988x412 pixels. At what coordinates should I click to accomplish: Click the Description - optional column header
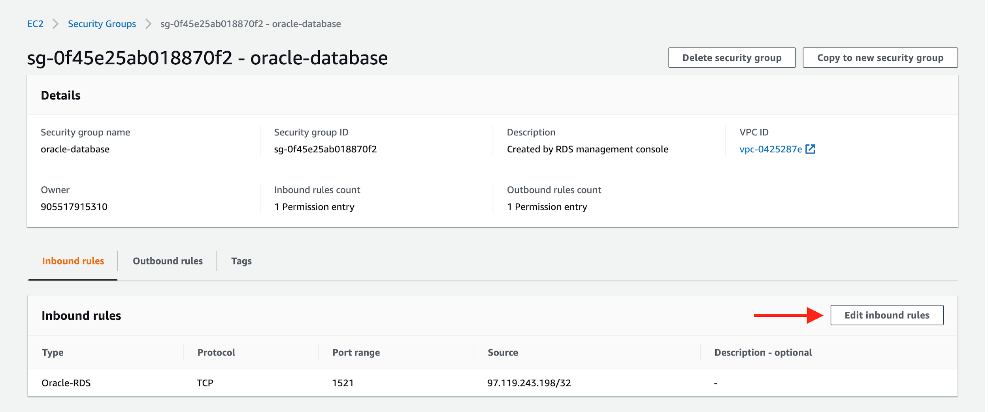(x=764, y=352)
